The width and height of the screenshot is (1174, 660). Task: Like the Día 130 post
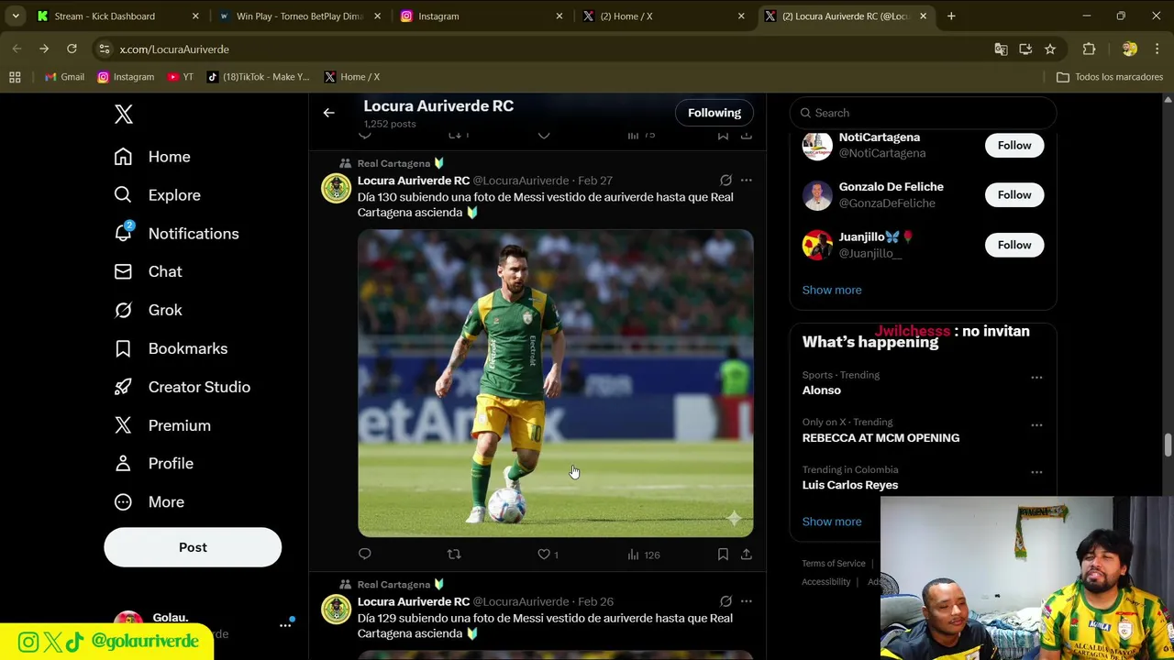(544, 554)
